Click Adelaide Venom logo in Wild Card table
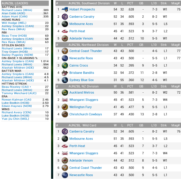This screenshot has height=179, width=181. tap(65, 160)
